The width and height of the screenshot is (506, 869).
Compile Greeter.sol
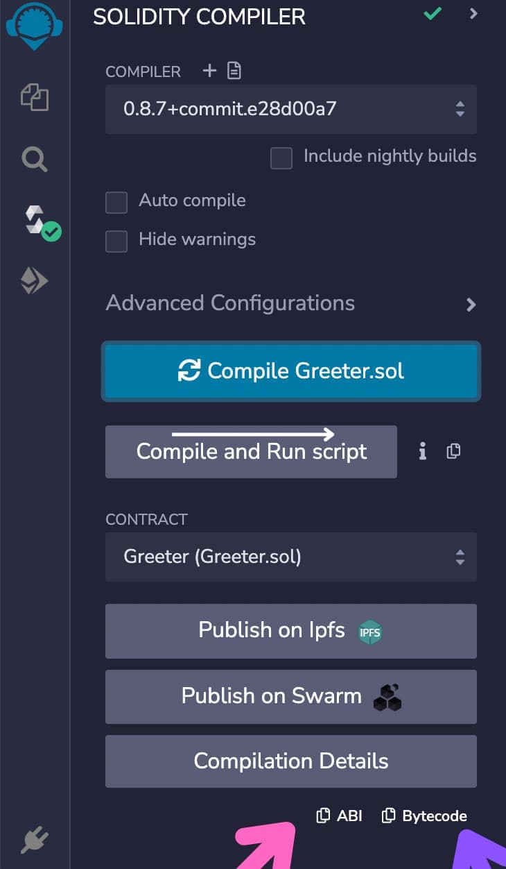(290, 371)
